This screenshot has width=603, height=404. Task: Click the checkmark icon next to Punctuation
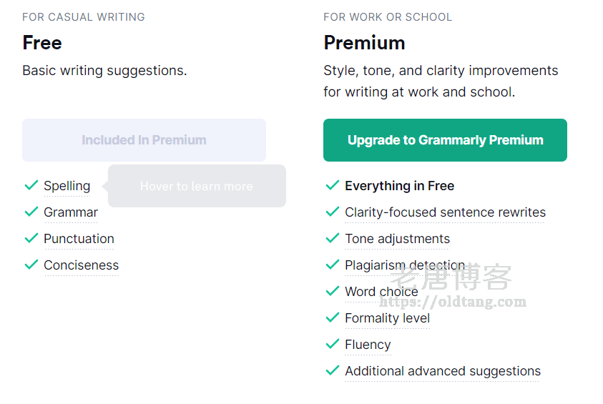point(31,238)
